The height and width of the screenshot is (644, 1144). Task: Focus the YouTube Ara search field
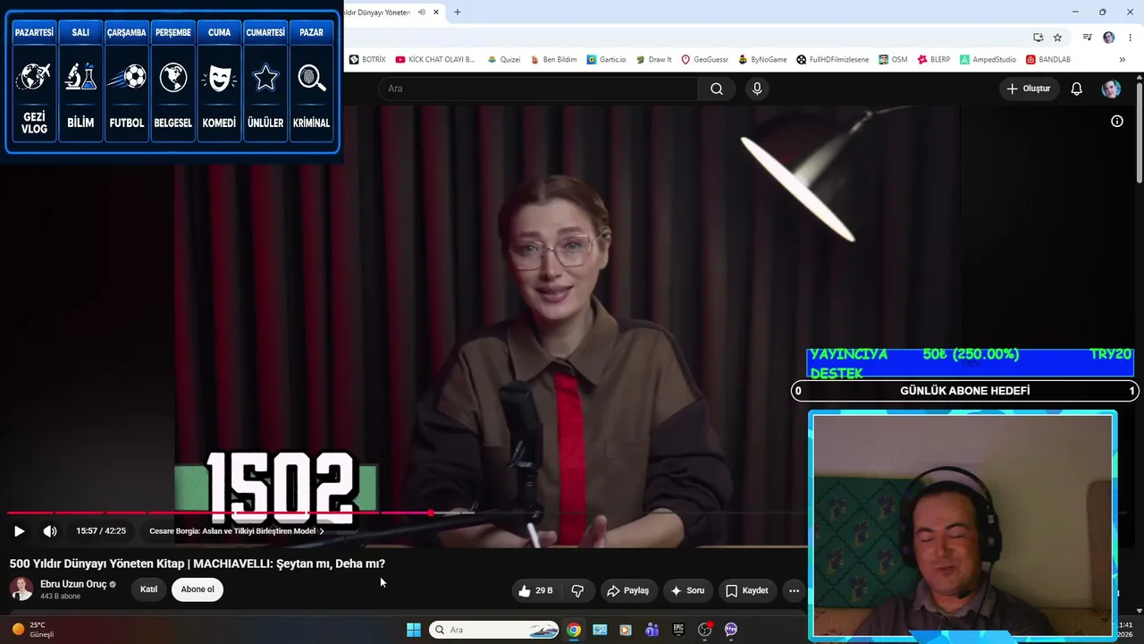pyautogui.click(x=538, y=89)
